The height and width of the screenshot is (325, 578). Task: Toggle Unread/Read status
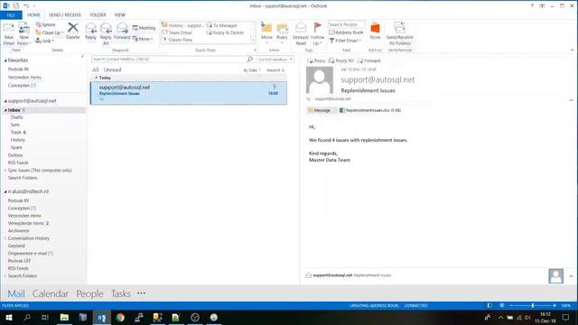click(301, 34)
